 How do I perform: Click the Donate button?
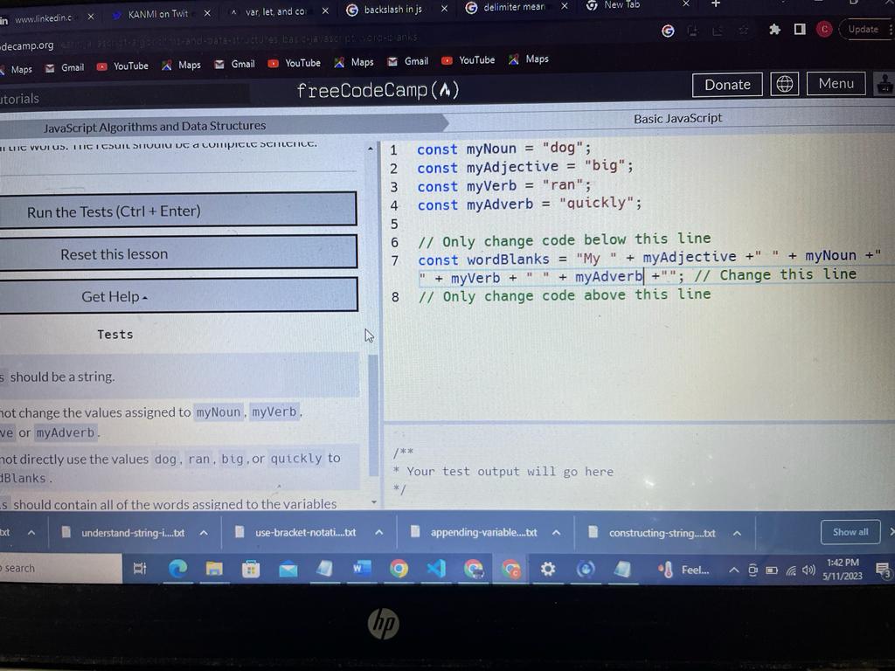coord(727,85)
